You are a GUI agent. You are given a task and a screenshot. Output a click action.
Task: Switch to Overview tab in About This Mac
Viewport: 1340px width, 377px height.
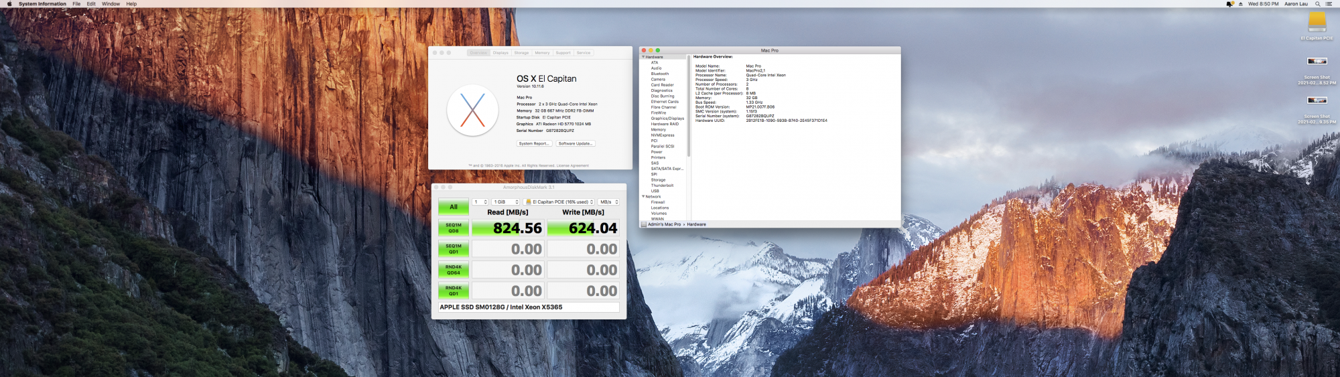478,53
